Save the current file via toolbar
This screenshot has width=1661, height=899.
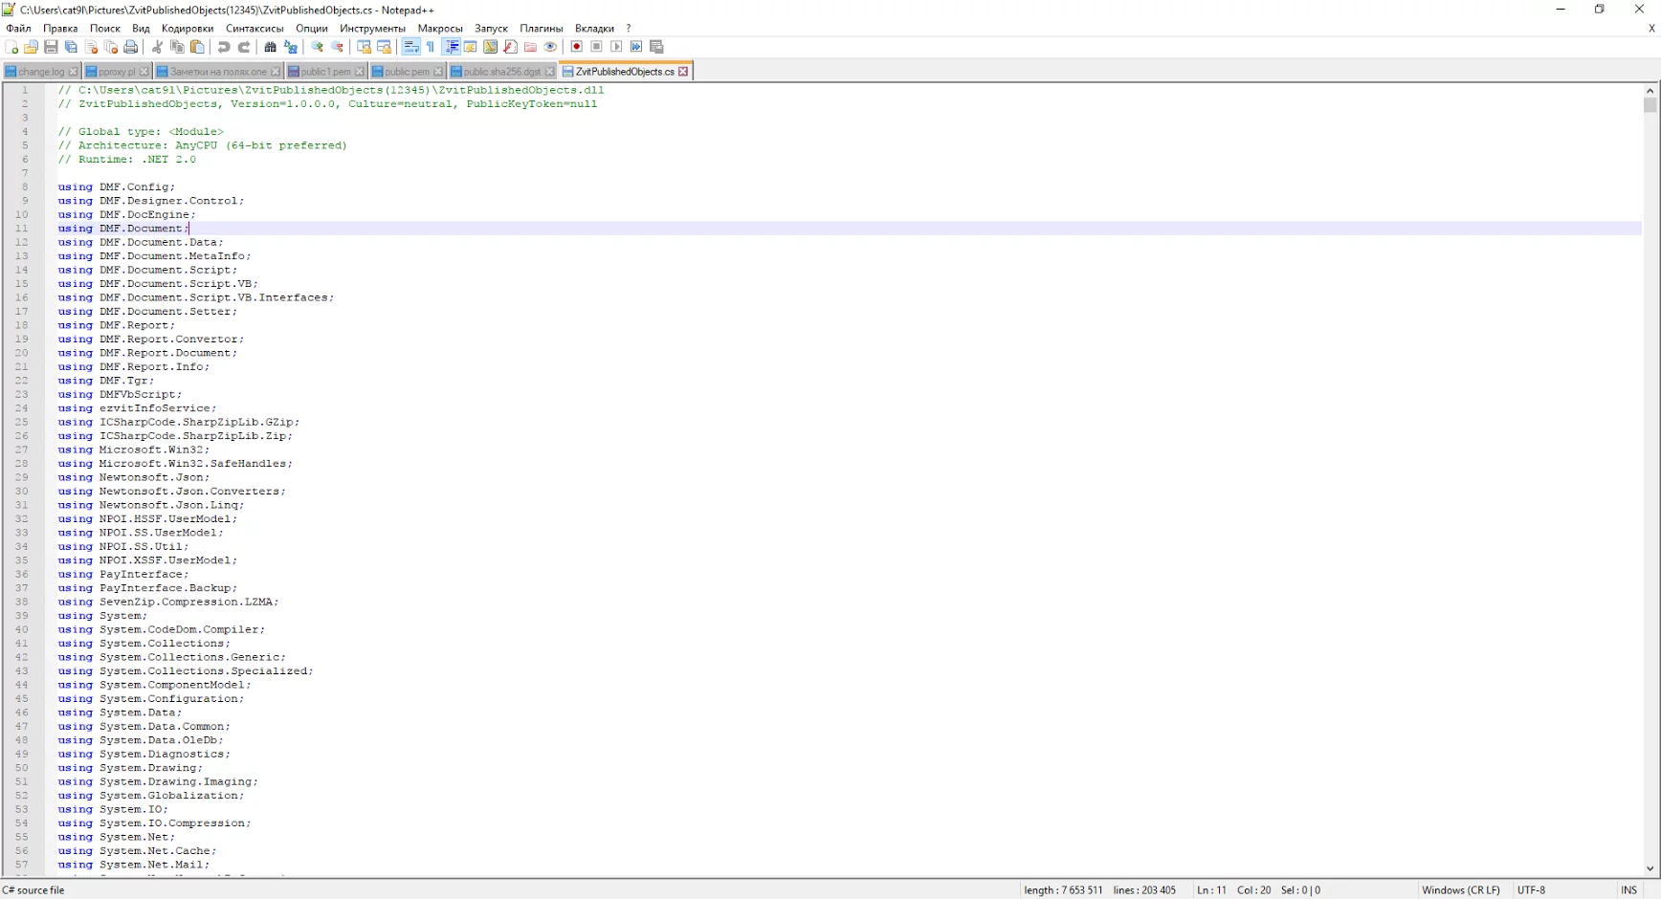[x=52, y=47]
